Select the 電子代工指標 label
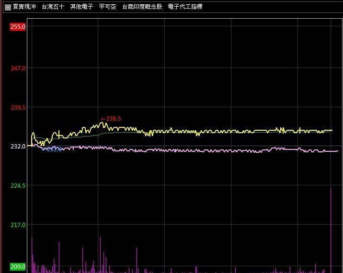Screen dimensions: 343x273 pos(185,7)
